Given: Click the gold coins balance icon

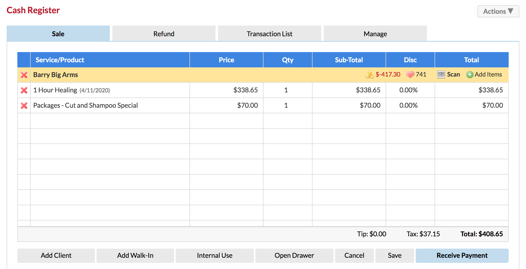Looking at the screenshot, I should coord(369,75).
